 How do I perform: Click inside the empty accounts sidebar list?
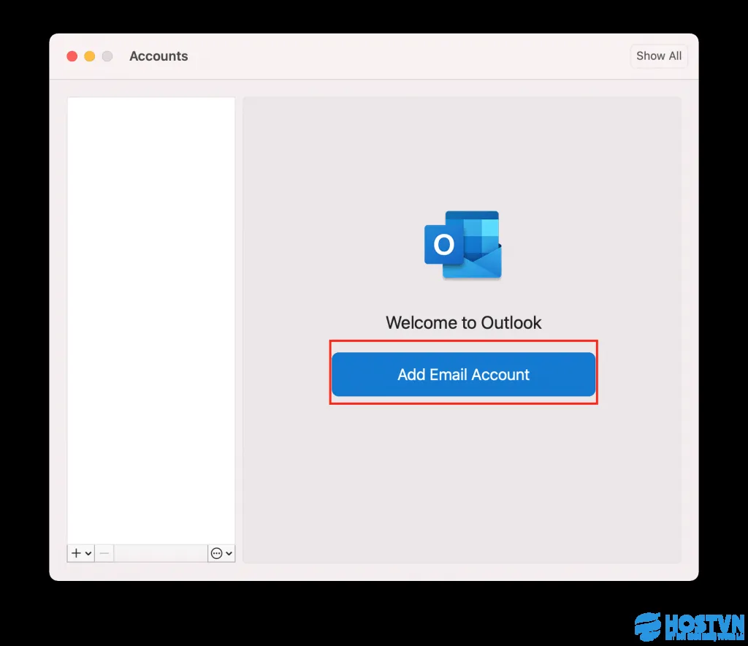[150, 314]
